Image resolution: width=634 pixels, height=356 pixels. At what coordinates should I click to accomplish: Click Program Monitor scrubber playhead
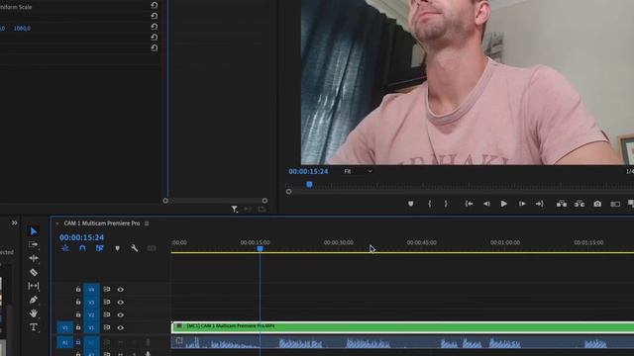pos(309,185)
